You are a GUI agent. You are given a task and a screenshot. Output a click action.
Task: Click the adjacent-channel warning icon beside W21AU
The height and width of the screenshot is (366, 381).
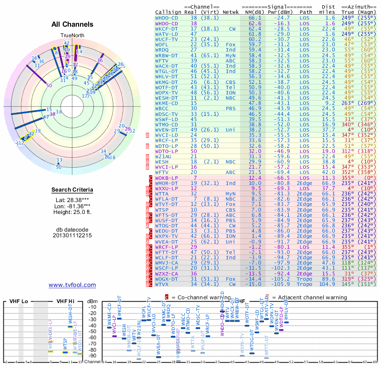point(147,156)
